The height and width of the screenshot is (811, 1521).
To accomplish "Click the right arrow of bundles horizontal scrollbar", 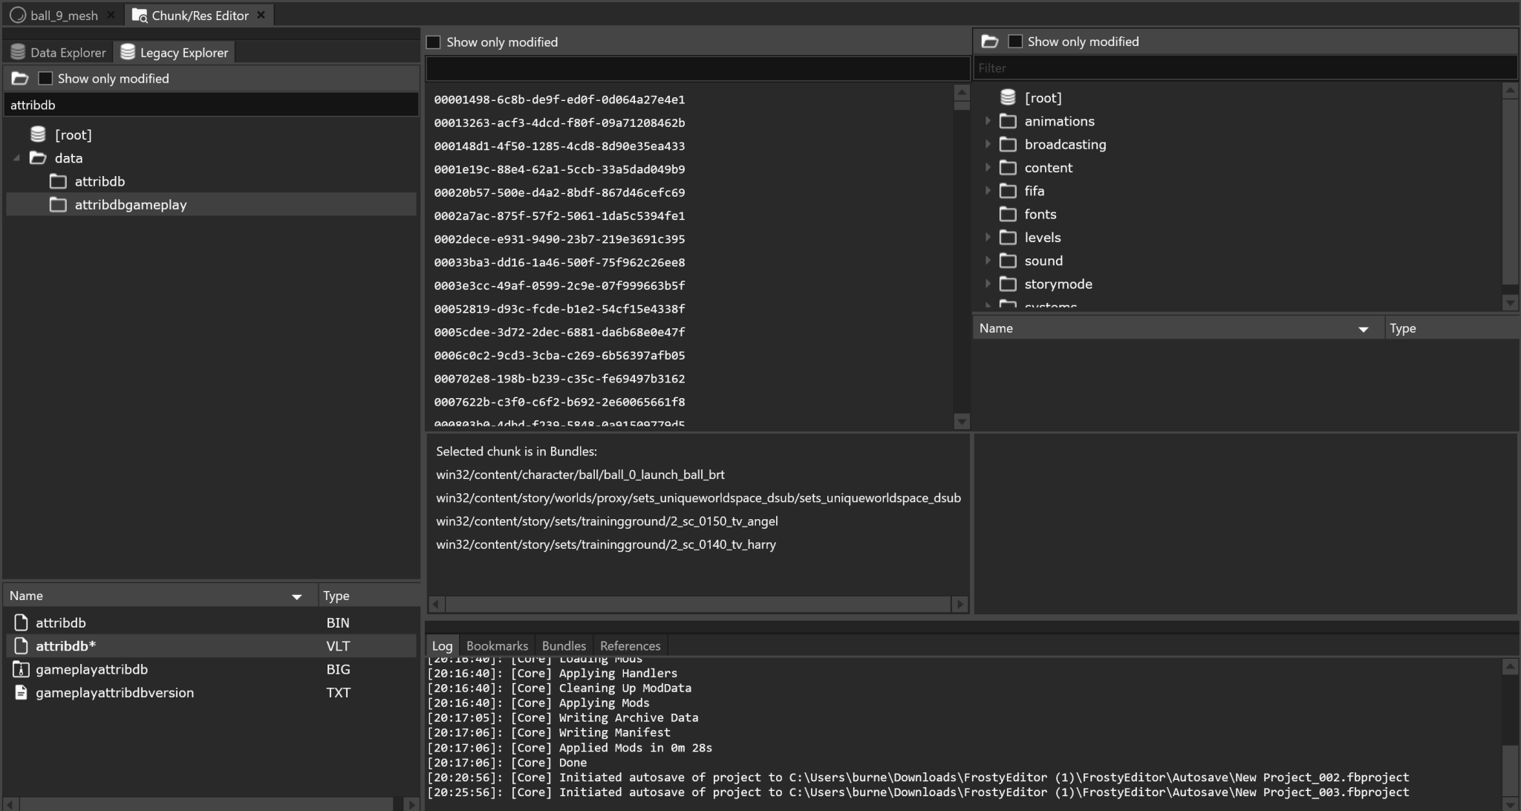I will (x=960, y=605).
